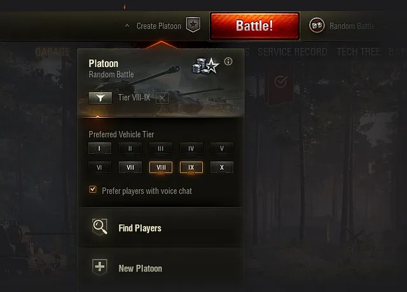This screenshot has width=407, height=292.
Task: Click the New Platoon plus icon
Action: (x=100, y=267)
